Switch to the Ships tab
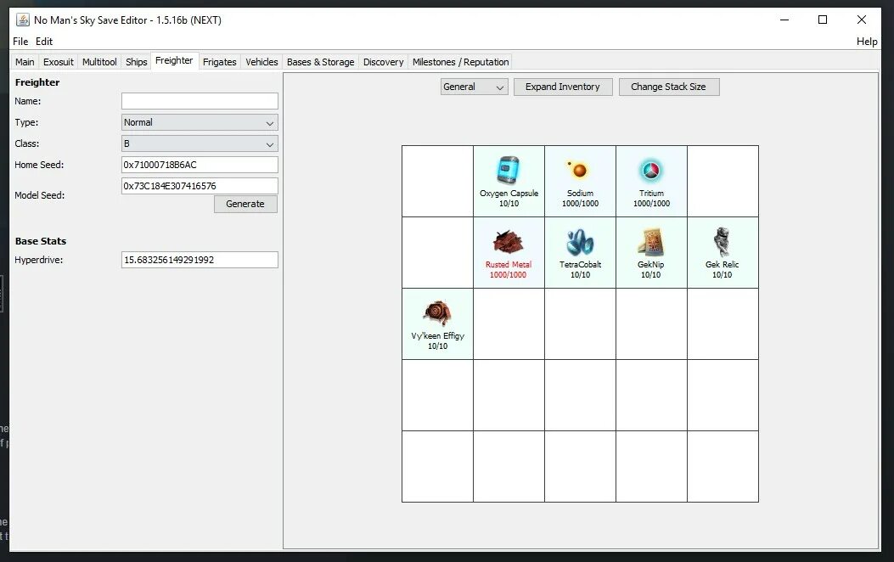This screenshot has height=562, width=894. click(137, 62)
